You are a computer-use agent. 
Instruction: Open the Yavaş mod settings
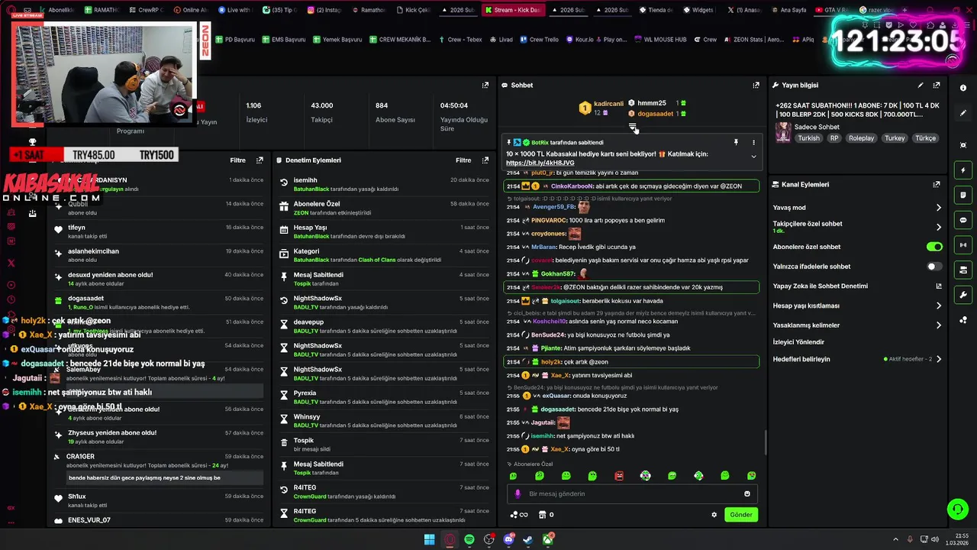[x=857, y=207]
